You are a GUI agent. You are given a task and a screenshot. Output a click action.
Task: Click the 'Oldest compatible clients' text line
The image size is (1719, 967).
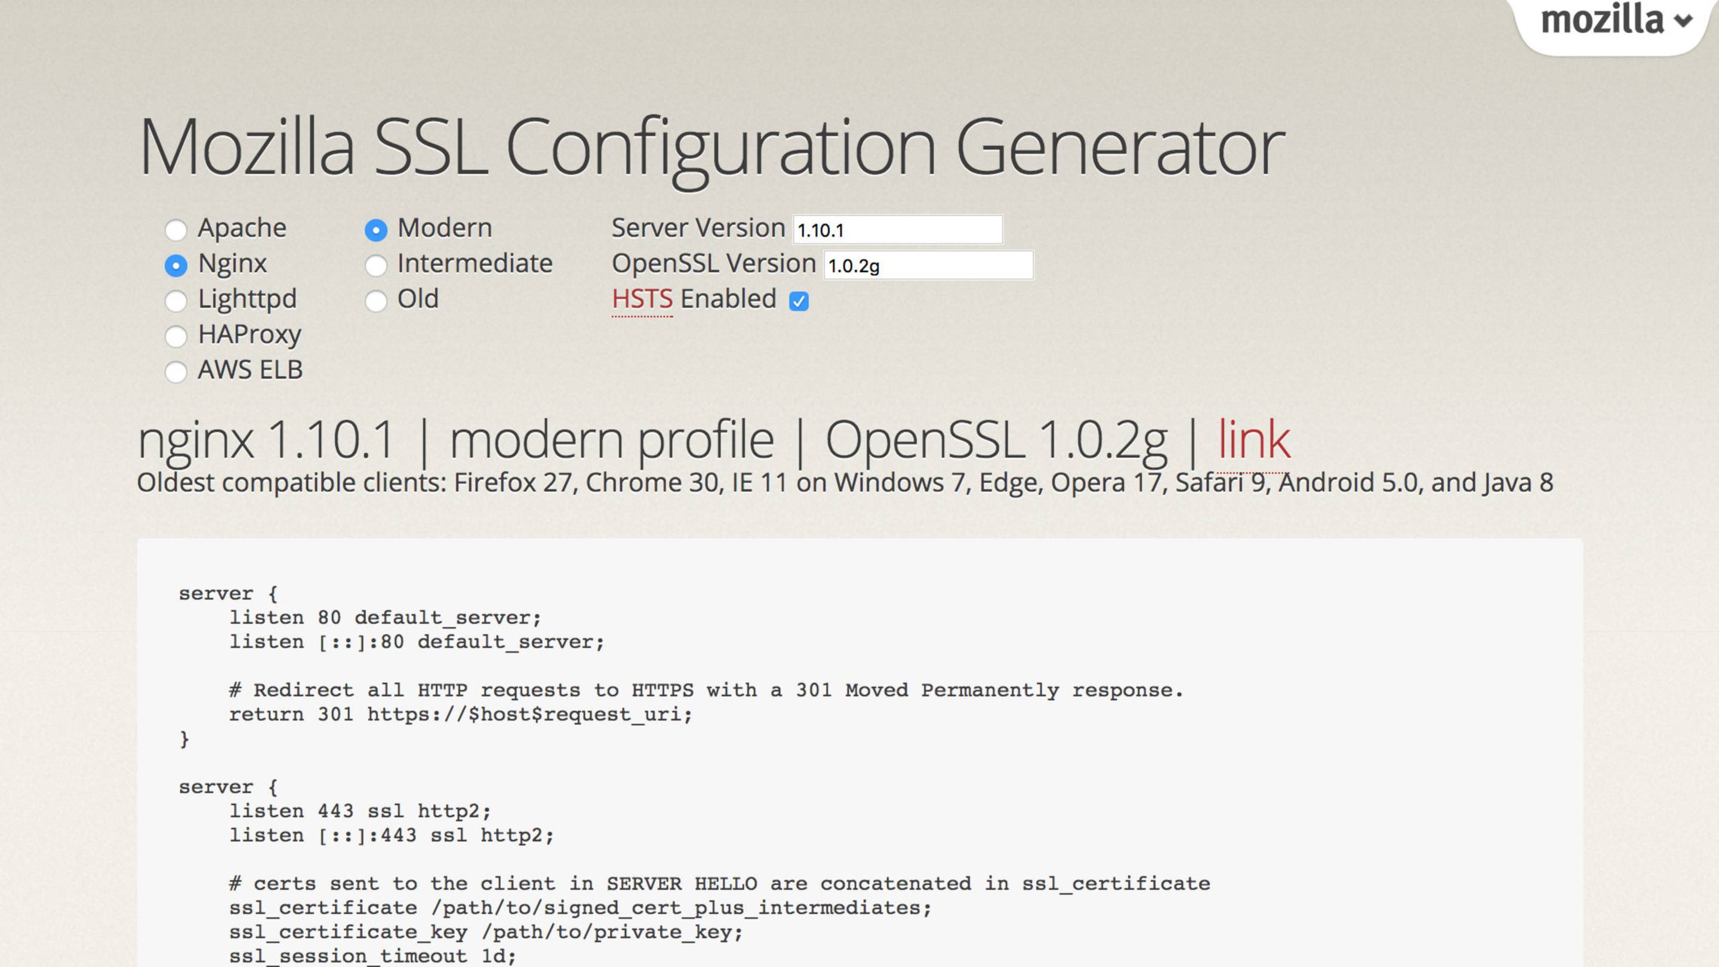tap(845, 482)
